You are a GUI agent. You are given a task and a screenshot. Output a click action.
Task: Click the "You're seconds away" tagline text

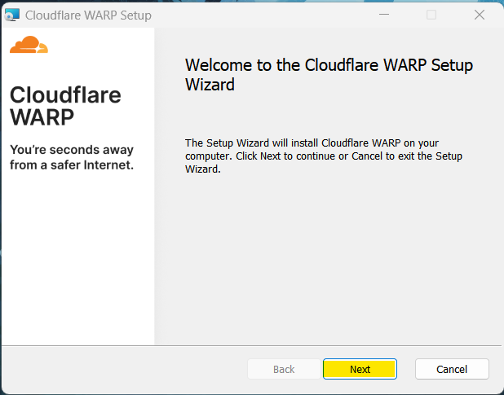point(72,150)
